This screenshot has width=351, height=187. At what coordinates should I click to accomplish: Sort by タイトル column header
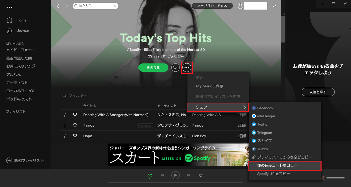89,106
